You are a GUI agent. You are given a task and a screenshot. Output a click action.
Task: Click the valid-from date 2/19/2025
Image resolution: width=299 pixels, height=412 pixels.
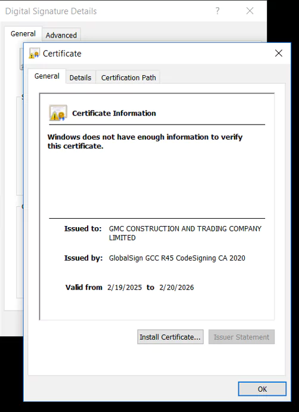[x=124, y=287]
